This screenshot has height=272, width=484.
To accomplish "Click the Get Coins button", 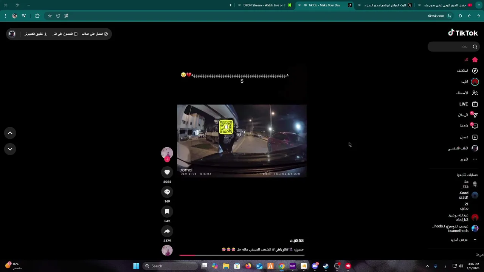I will [95, 34].
